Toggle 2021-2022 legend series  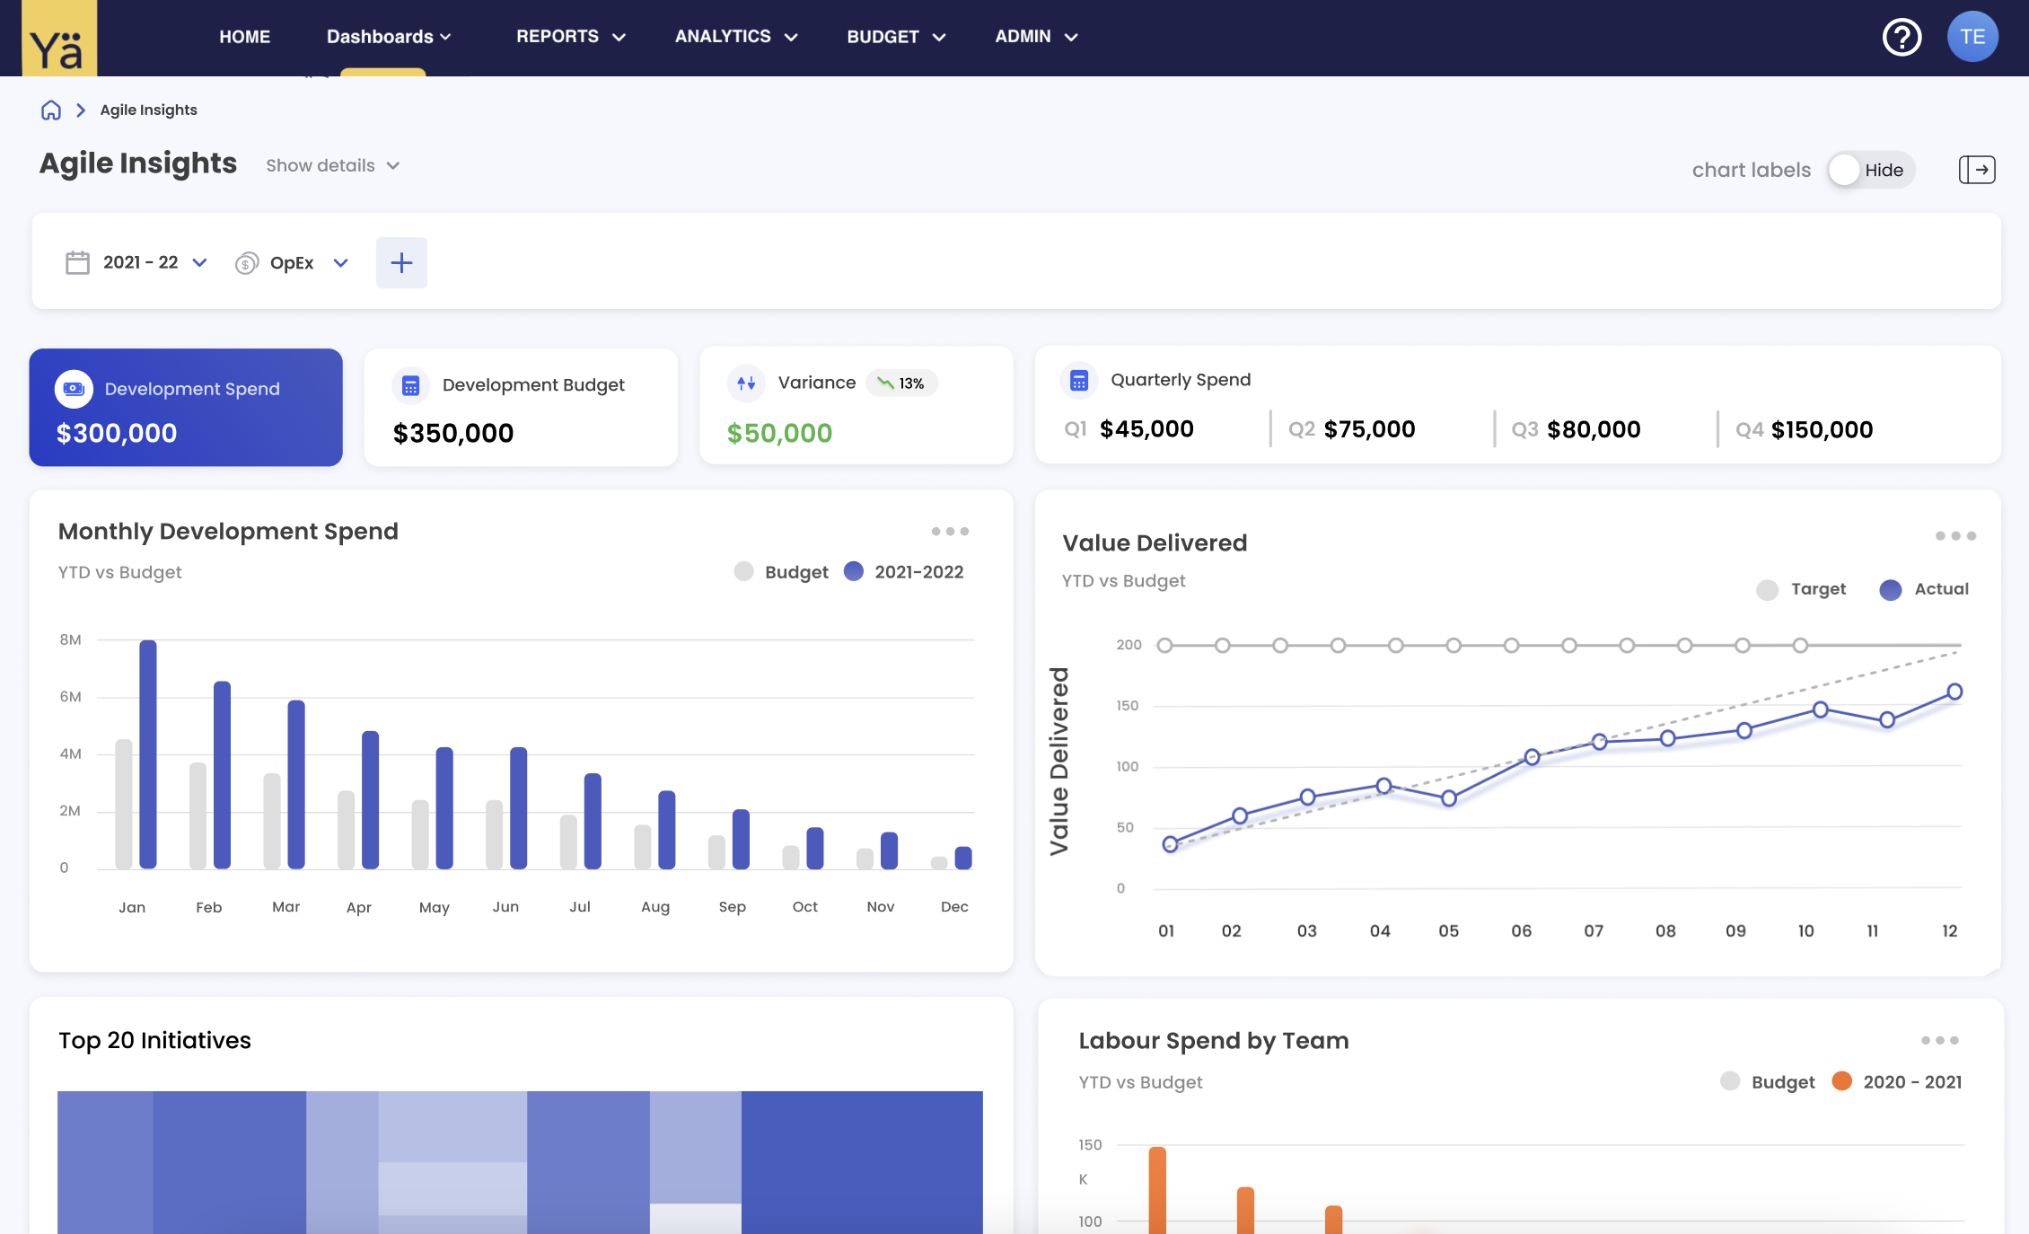pyautogui.click(x=904, y=572)
